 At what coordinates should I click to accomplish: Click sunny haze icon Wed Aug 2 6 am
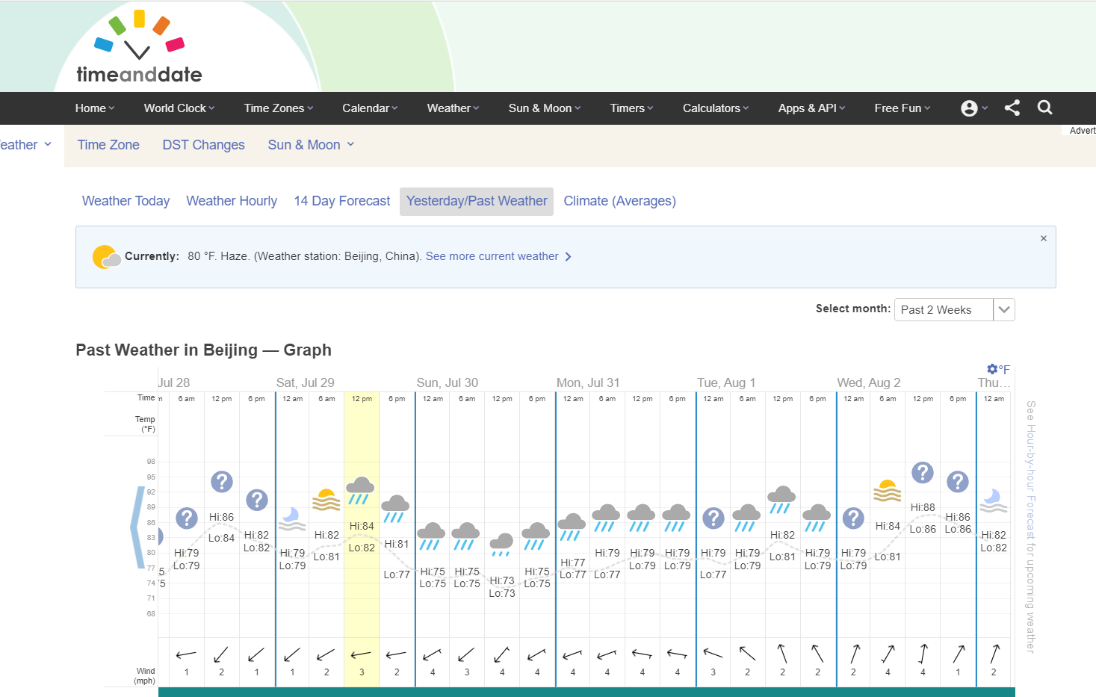(x=888, y=491)
